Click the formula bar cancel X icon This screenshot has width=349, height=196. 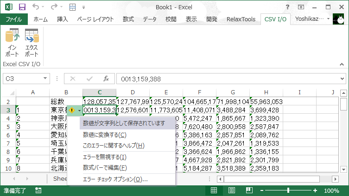[x=73, y=79]
